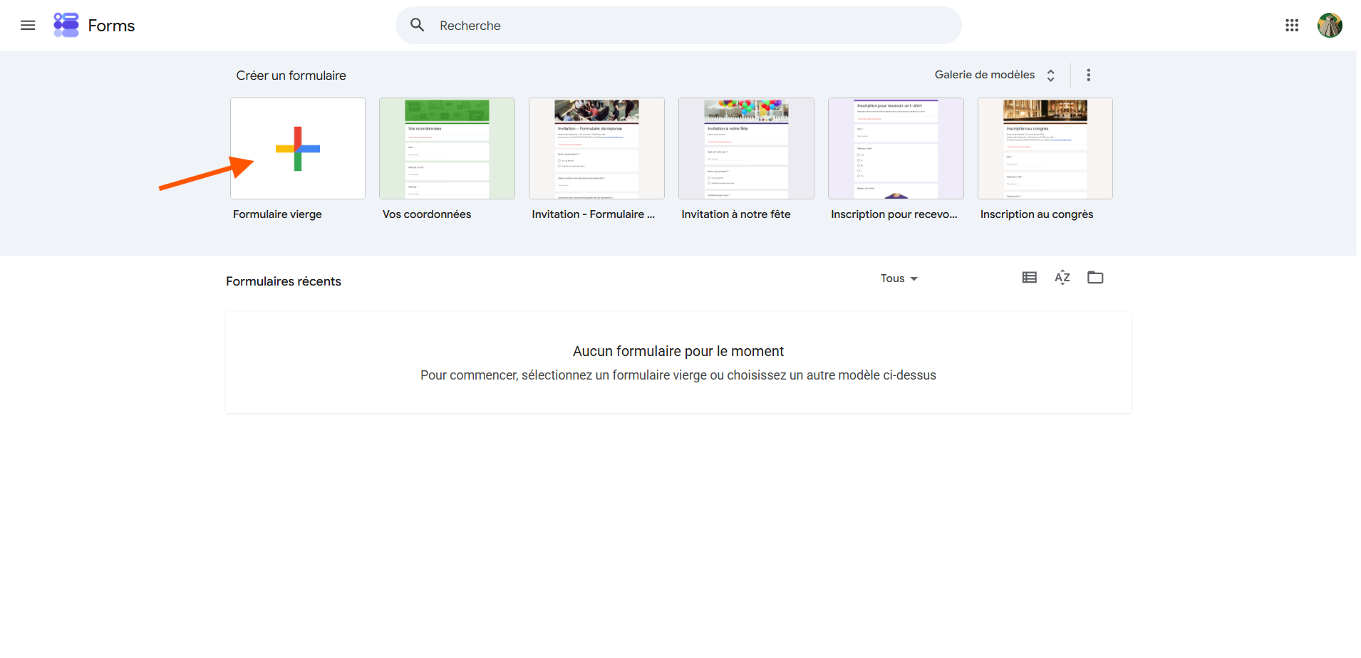Click the Vos coordonnées label
This screenshot has height=658, width=1361.
tap(427, 214)
